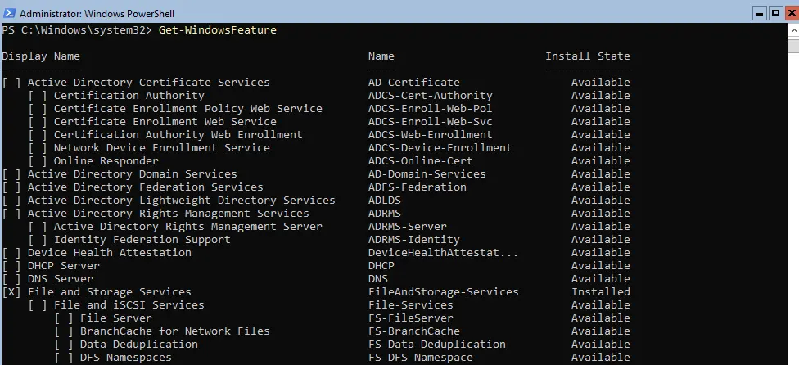The image size is (799, 365).
Task: Click the Active Directory Rights Management Services row
Action: (168, 214)
